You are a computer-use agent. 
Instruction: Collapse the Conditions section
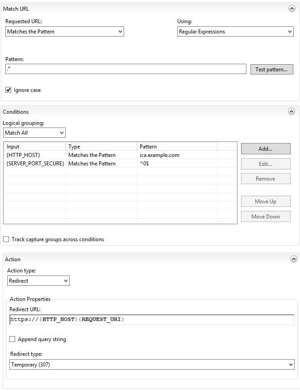pyautogui.click(x=291, y=111)
